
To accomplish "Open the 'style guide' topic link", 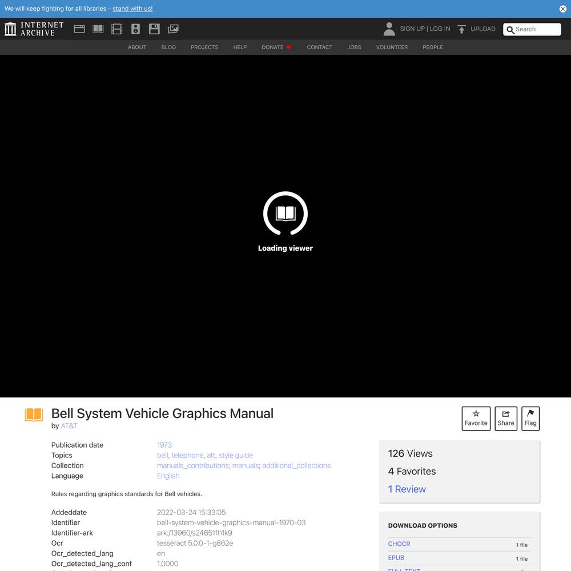I will pyautogui.click(x=236, y=455).
